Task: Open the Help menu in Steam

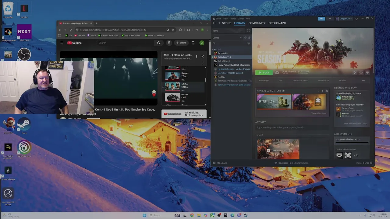Action: 248,19
